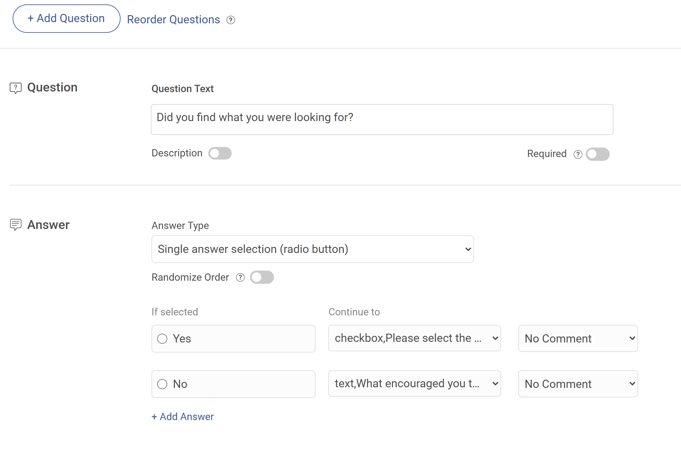The width and height of the screenshot is (681, 462).
Task: Click the Question Text label
Action: pyautogui.click(x=182, y=89)
